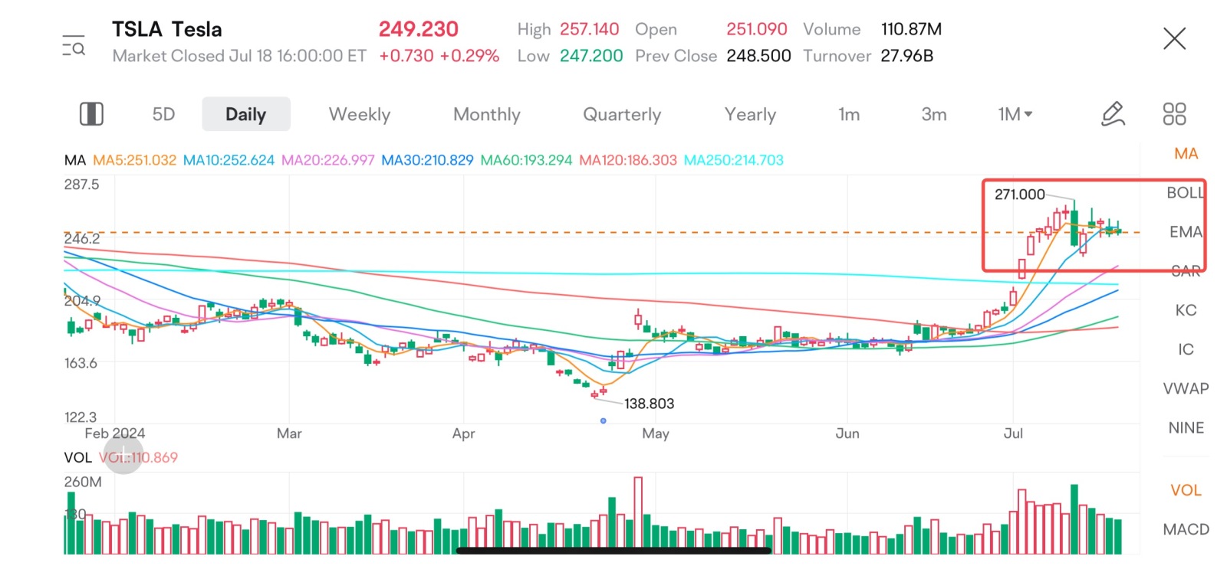Viewport: 1227px width, 566px height.
Task: Enable the IC indicator
Action: coord(1186,349)
